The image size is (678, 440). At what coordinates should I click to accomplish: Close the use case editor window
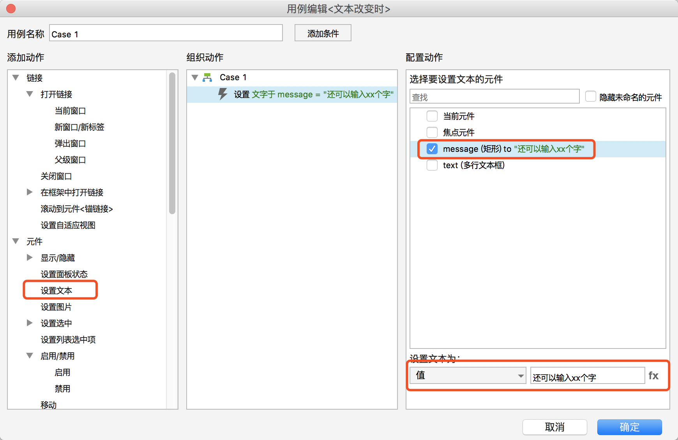pos(11,8)
